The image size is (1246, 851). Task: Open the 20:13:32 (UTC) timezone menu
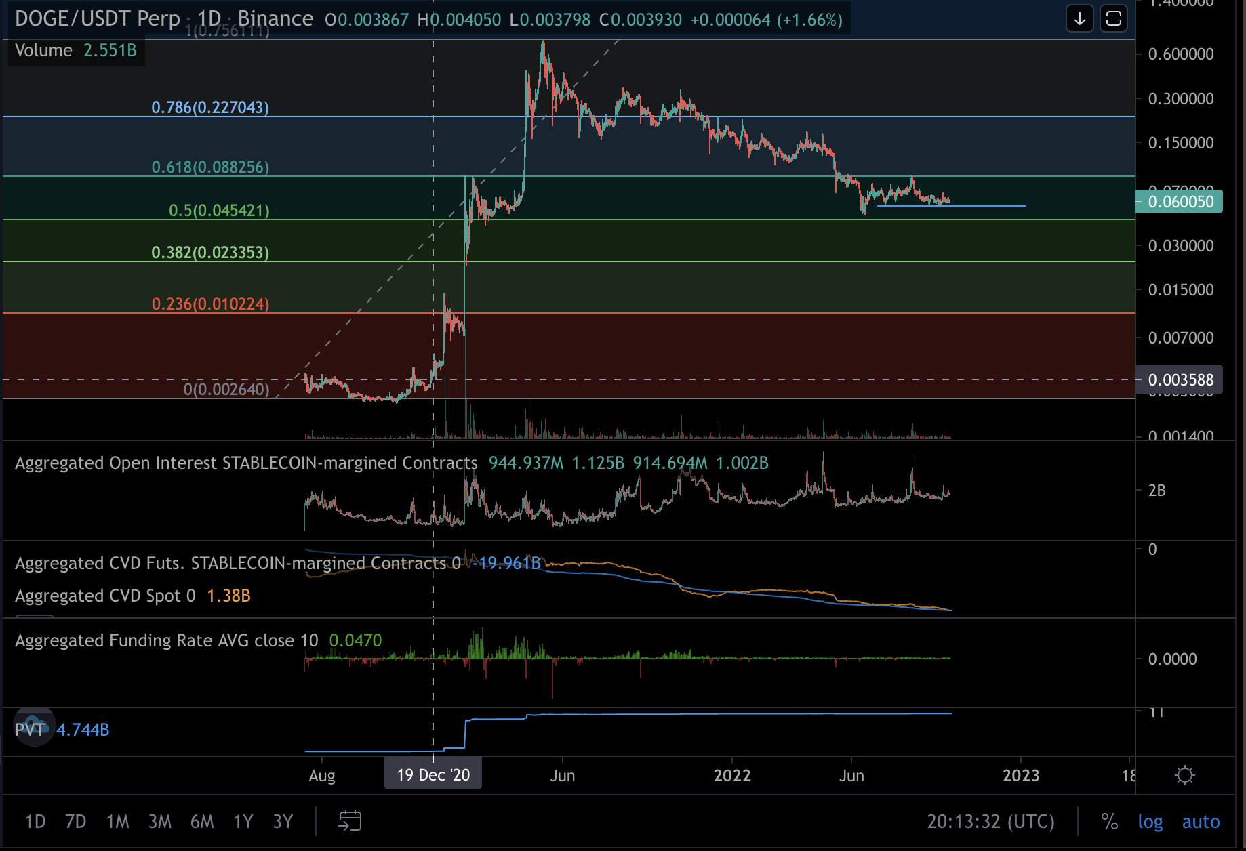(x=990, y=822)
